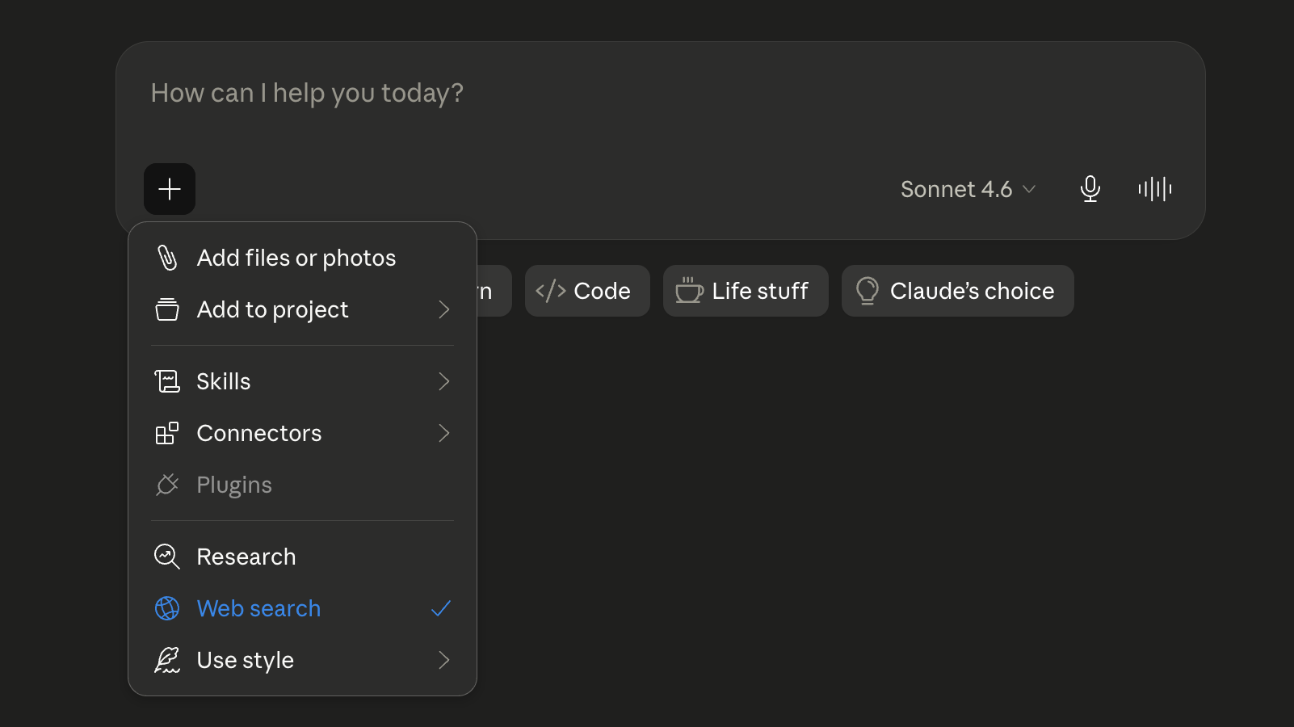Expand the Connectors submenu chevron
This screenshot has height=727, width=1294.
444,433
